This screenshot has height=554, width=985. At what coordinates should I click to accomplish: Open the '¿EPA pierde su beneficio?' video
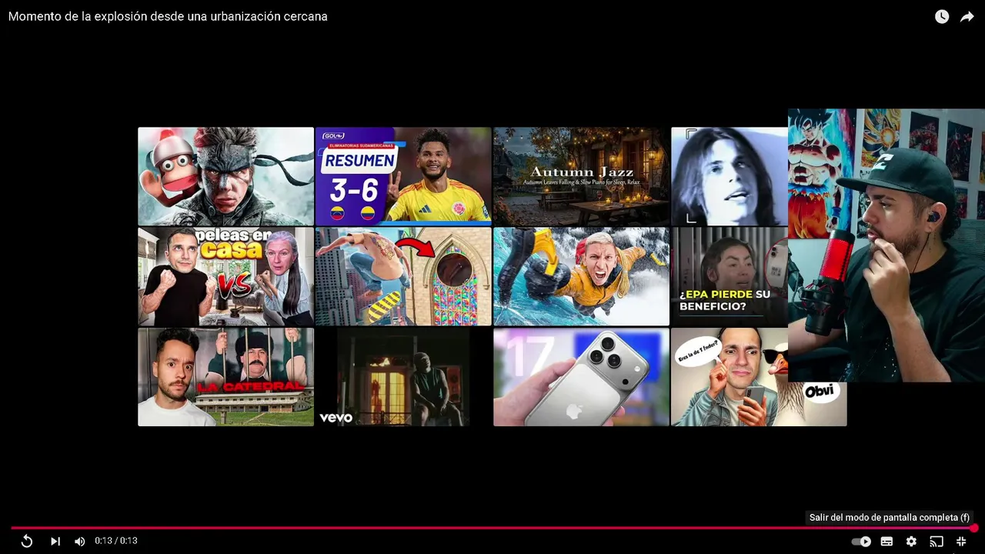[x=730, y=276]
